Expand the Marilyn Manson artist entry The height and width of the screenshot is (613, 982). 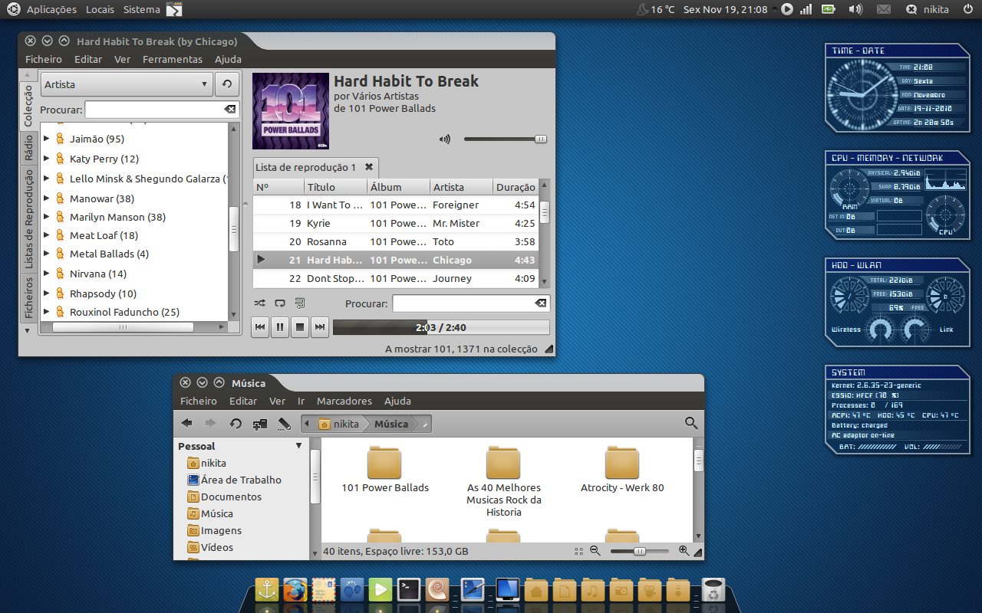pyautogui.click(x=47, y=217)
